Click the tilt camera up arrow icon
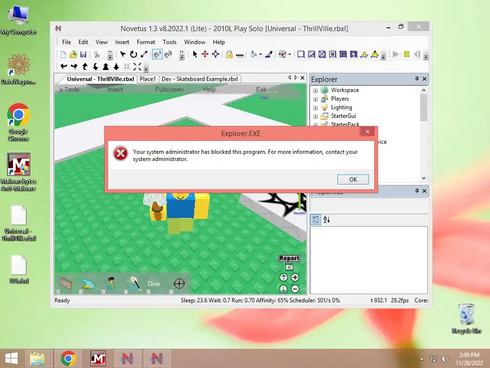The image size is (490, 368). 85,66
